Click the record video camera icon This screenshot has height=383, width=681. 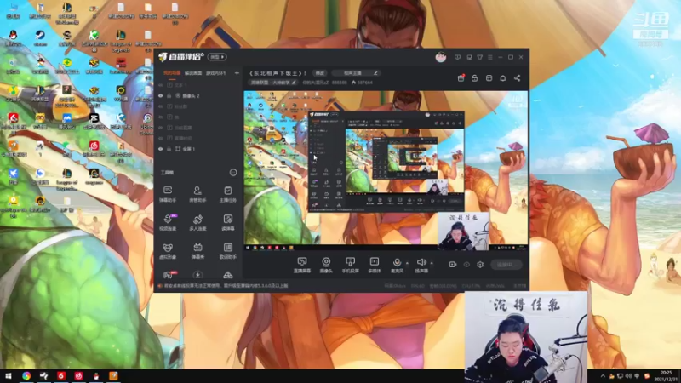coord(453,264)
